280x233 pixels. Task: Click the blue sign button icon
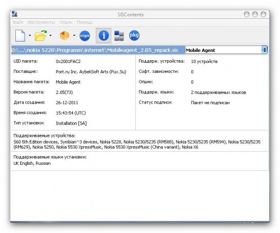coord(84,36)
